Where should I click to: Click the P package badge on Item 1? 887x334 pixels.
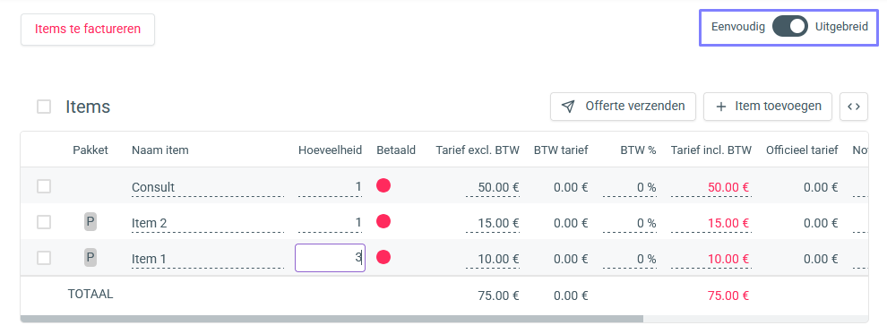[90, 258]
